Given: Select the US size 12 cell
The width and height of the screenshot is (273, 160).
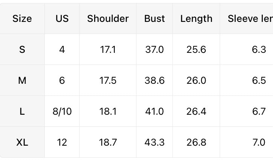Looking at the screenshot, I should [x=62, y=142].
